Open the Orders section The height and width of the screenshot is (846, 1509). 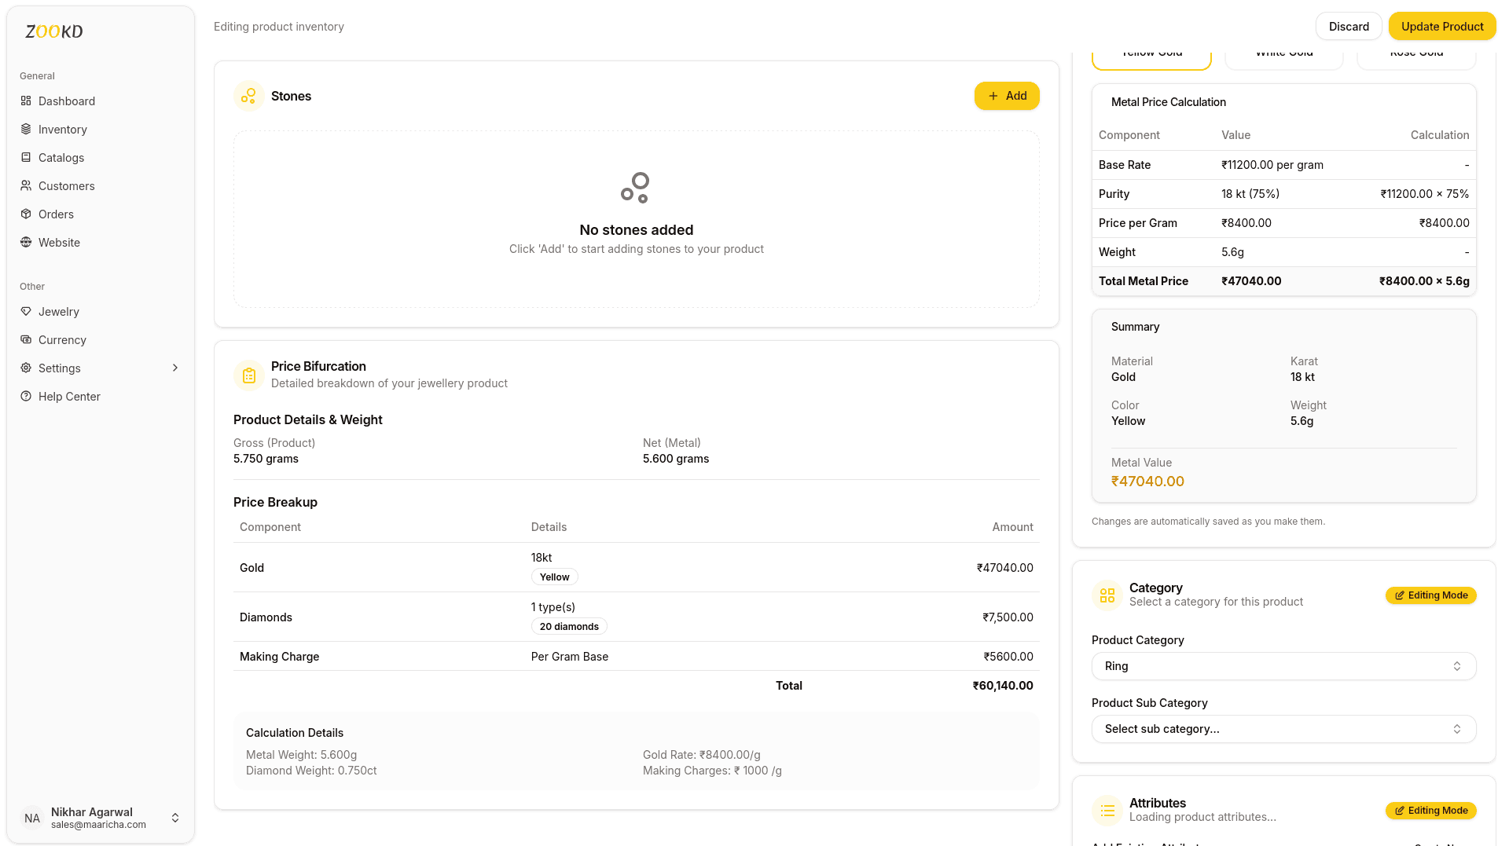coord(55,214)
